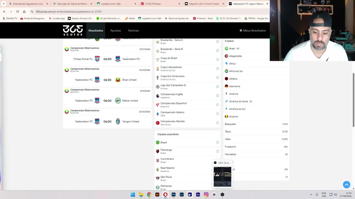Open the Apostas tab
Image resolution: width=355 pixels, height=199 pixels.
[x=116, y=30]
